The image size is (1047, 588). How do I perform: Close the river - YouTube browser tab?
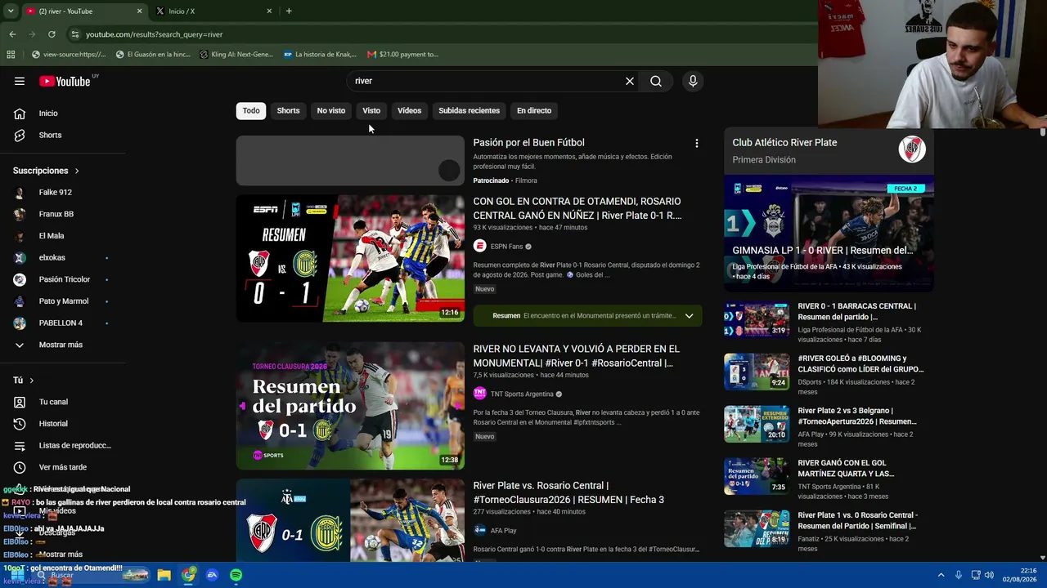point(139,11)
